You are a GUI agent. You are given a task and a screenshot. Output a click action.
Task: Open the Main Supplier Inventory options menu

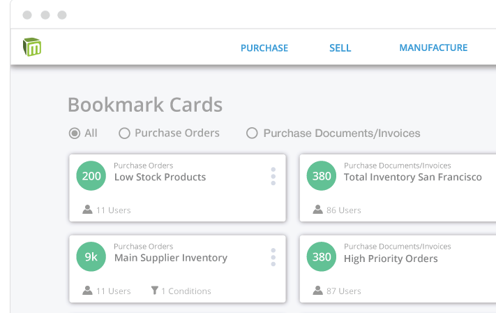273,257
